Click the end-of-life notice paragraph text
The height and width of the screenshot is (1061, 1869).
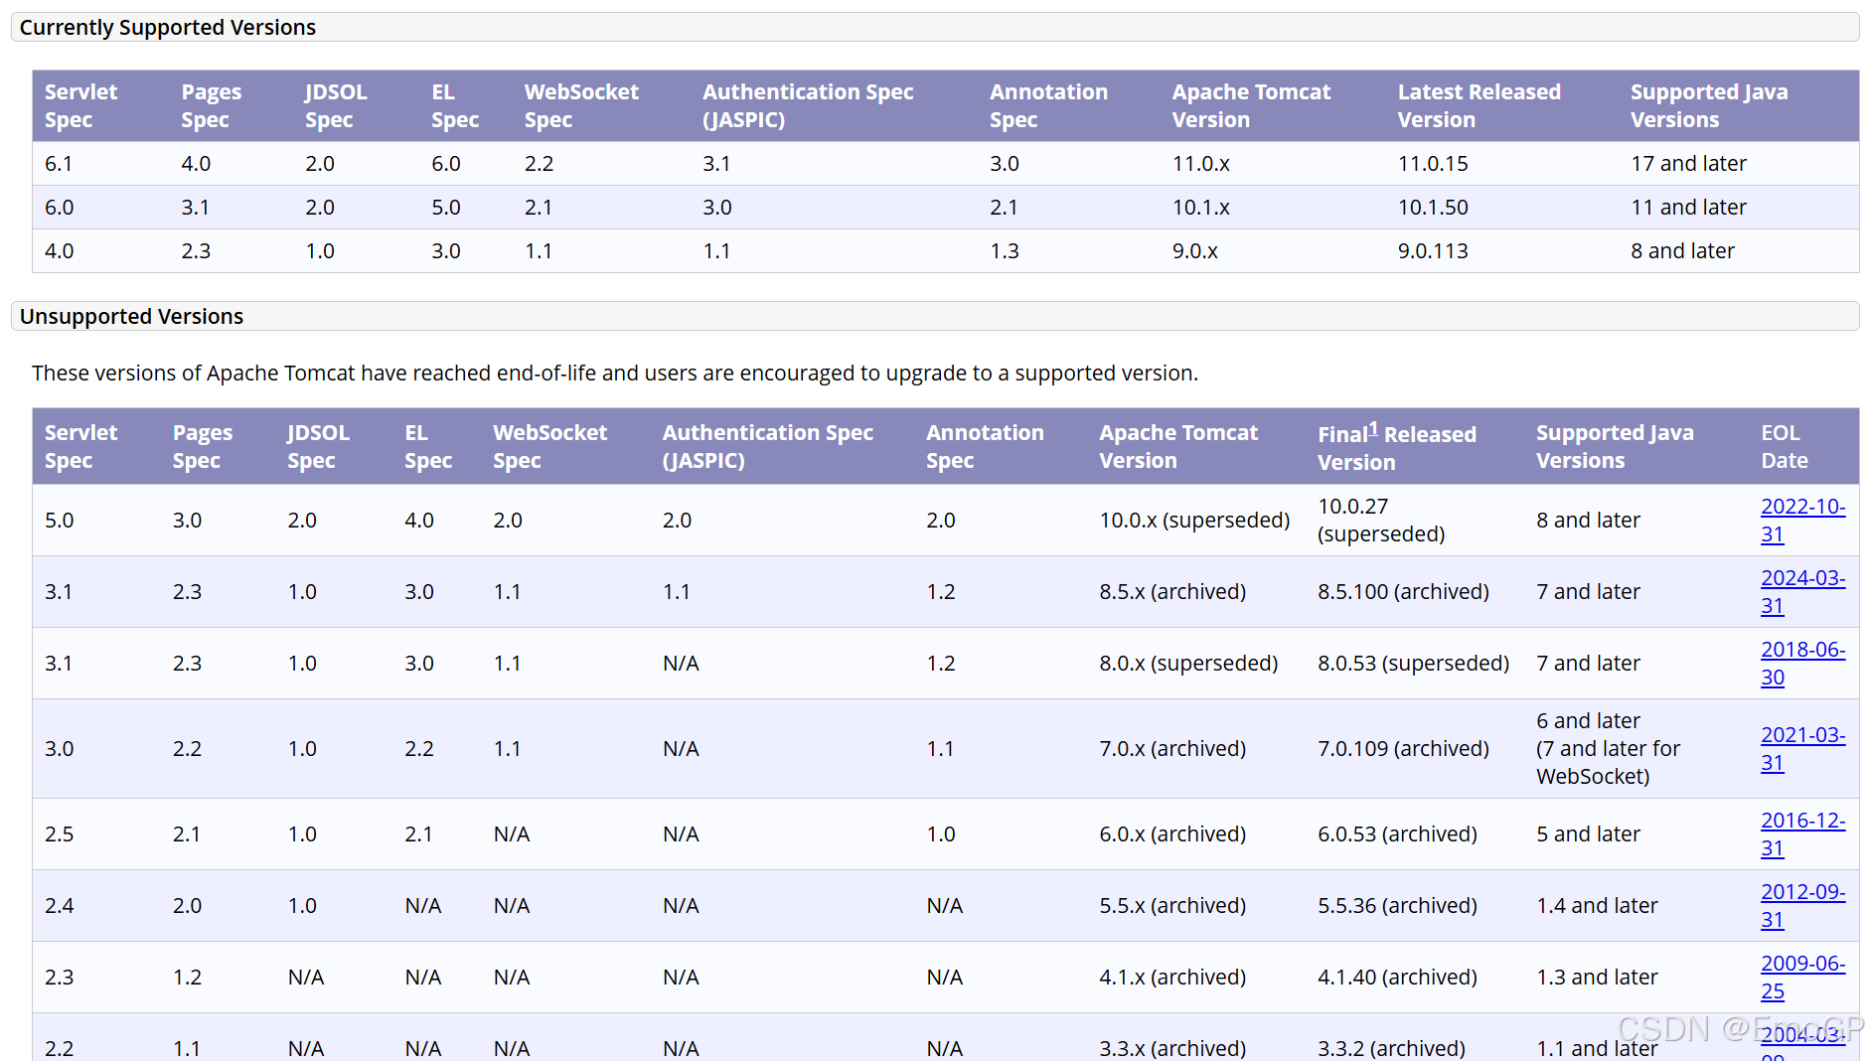tap(615, 374)
